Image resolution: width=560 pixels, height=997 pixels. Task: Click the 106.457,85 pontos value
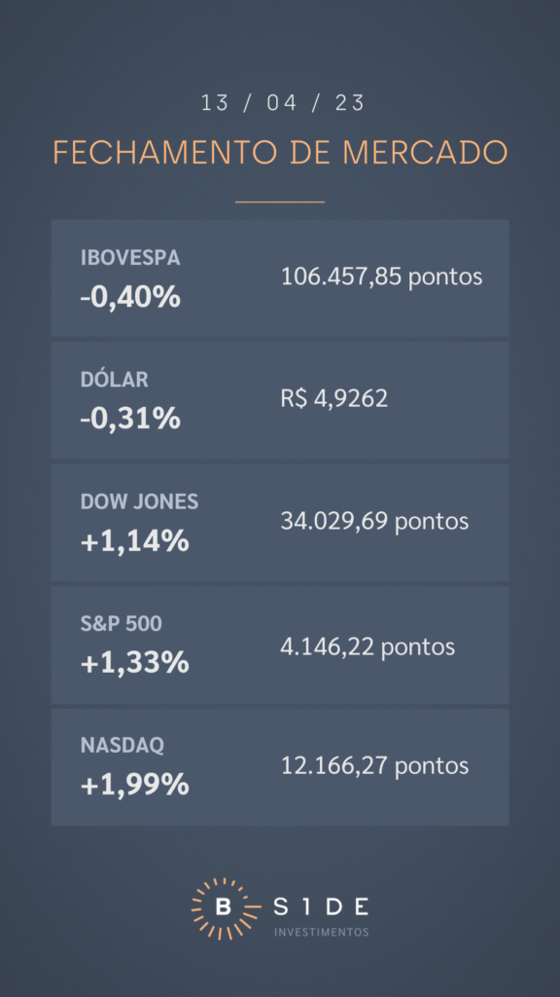click(x=381, y=277)
